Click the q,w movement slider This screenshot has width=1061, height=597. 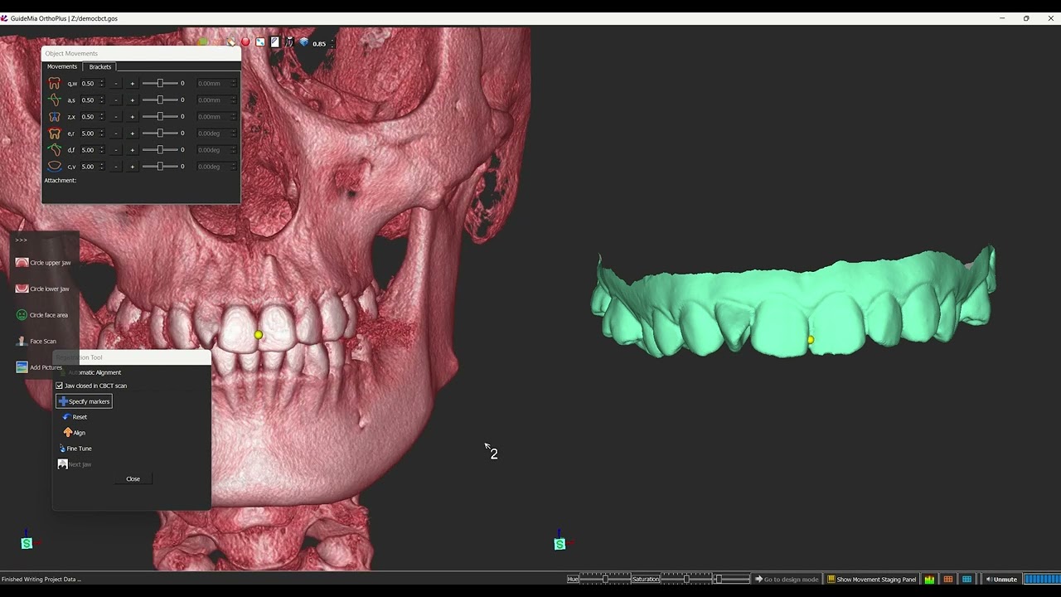tap(160, 83)
